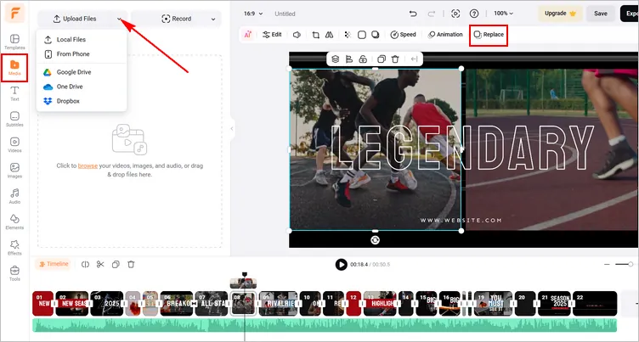Click the scissors cut icon in timeline toolbar
The height and width of the screenshot is (342, 639).
100,264
